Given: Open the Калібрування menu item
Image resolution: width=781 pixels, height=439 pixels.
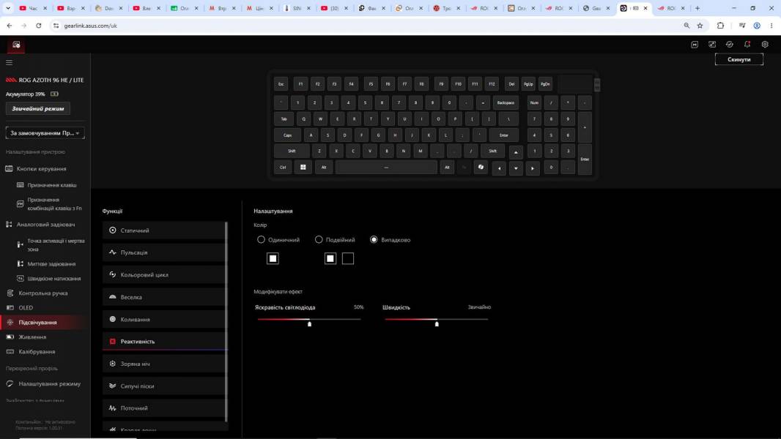Looking at the screenshot, I should click(x=37, y=351).
